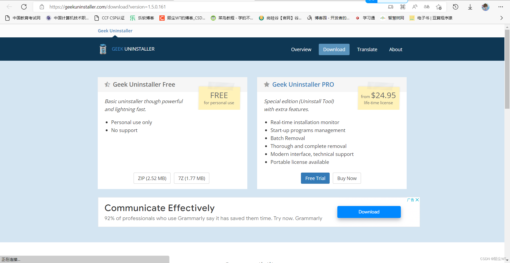The height and width of the screenshot is (263, 510).
Task: Click the browser back arrow
Action: click(9, 7)
